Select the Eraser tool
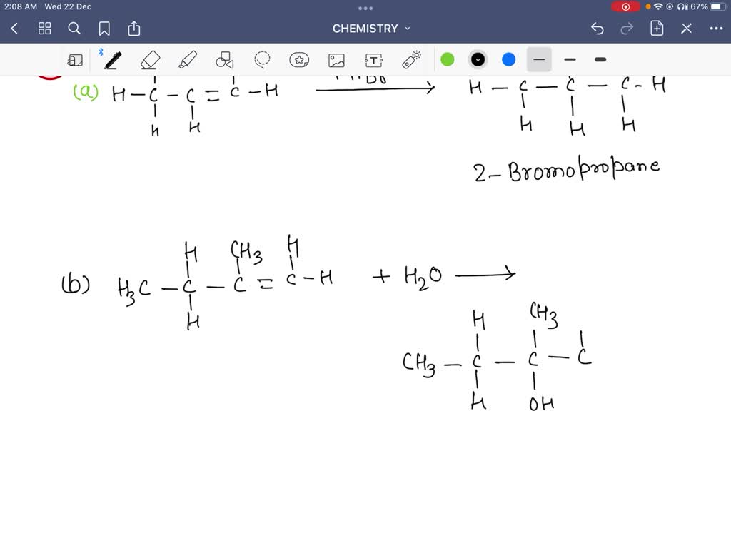The height and width of the screenshot is (548, 731). 151,59
